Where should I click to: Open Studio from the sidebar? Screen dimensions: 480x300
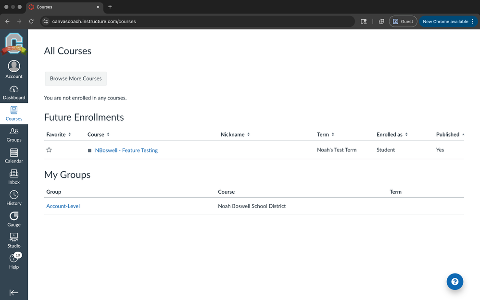14,240
